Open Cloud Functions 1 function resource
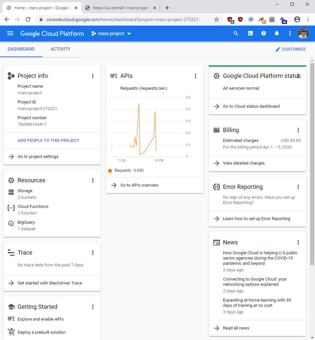The height and width of the screenshot is (340, 315). pos(33,210)
